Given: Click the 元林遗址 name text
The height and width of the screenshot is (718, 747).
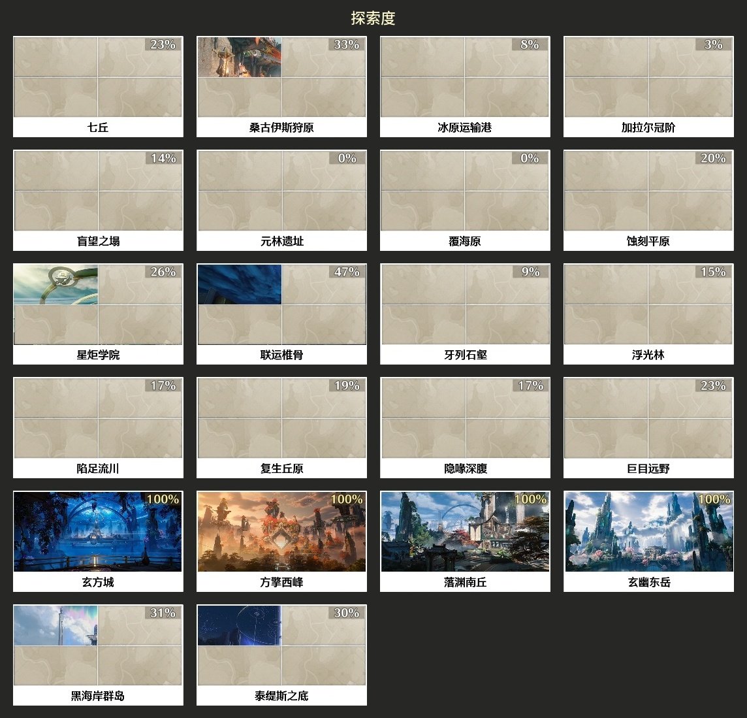Looking at the screenshot, I should (x=281, y=241).
